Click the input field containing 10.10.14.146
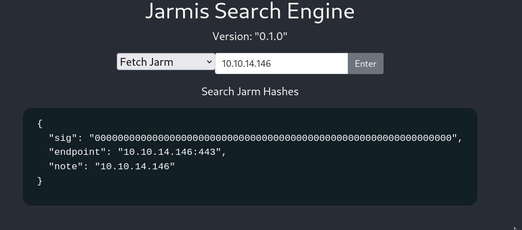The width and height of the screenshot is (522, 230). pos(281,63)
